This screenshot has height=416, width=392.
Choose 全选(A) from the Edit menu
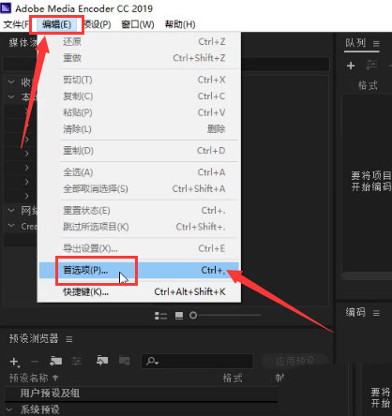(x=139, y=172)
